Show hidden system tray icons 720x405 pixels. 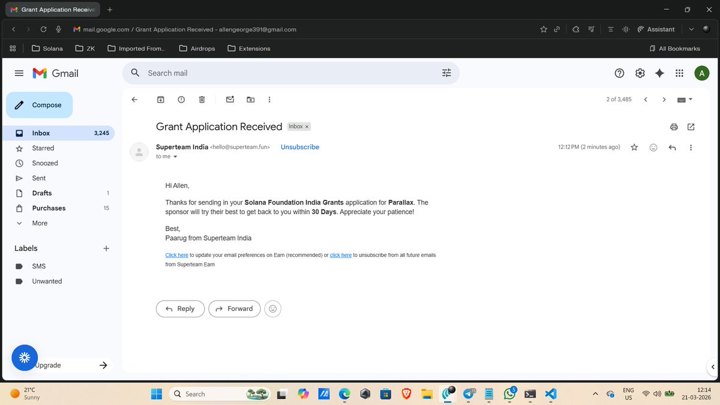[595, 394]
